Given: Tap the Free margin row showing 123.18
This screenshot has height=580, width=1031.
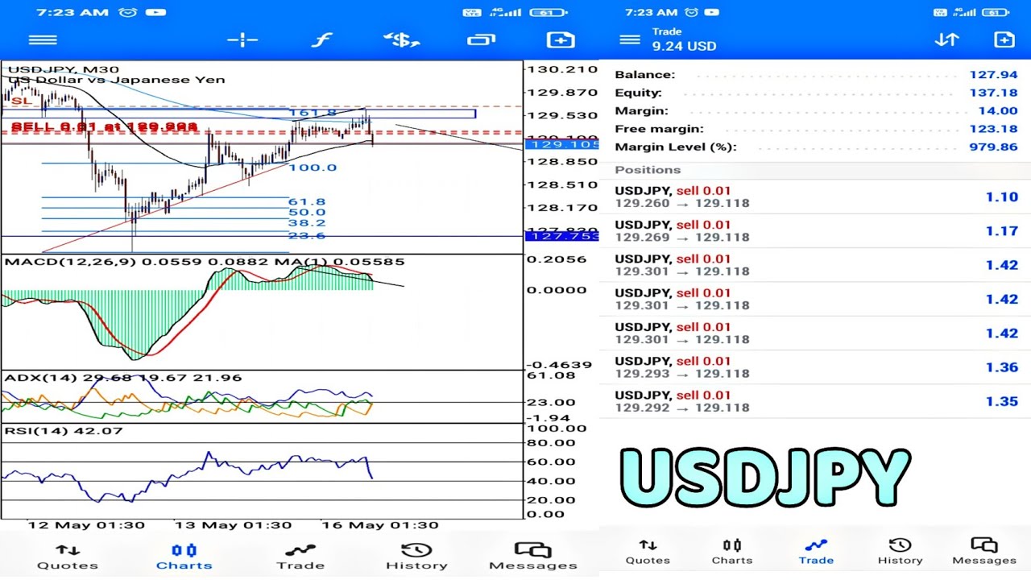Looking at the screenshot, I should 815,129.
